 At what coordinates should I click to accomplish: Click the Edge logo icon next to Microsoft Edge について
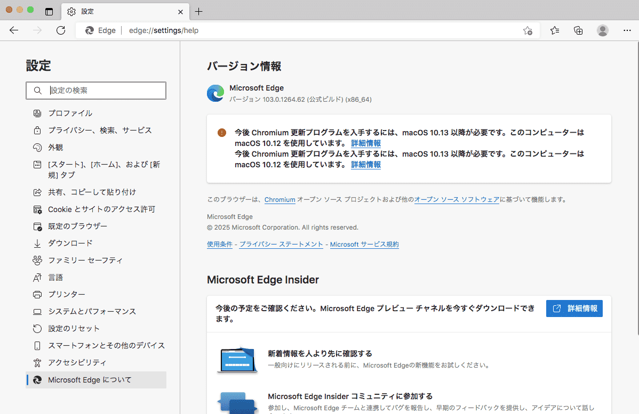coord(37,380)
